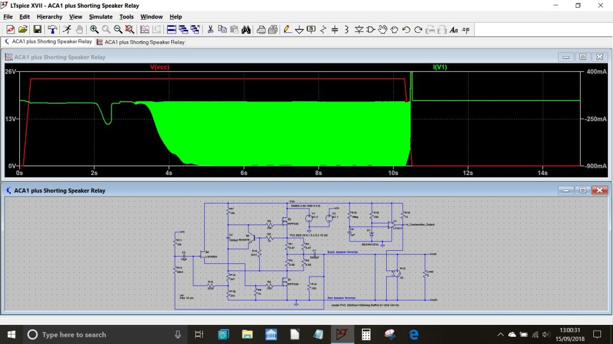Click the Print toolbar icon
613x344 pixels.
[x=261, y=30]
